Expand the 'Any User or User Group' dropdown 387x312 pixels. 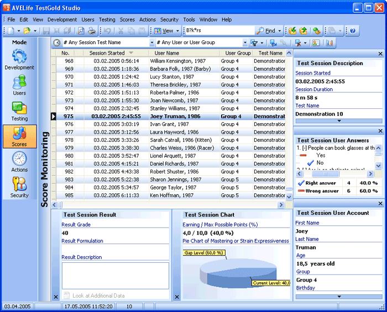pos(245,43)
